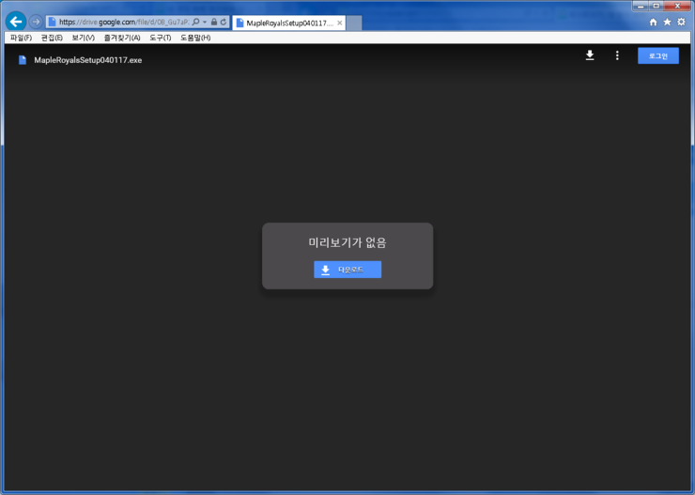Open the 도움말(H) menu
695x495 pixels.
tap(195, 38)
